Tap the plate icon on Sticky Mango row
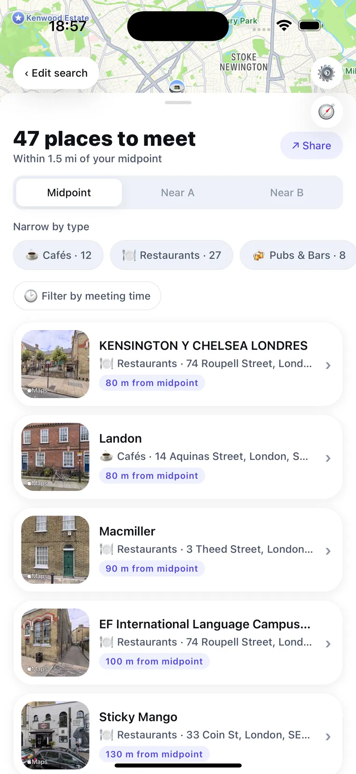356x774 pixels. (x=106, y=735)
